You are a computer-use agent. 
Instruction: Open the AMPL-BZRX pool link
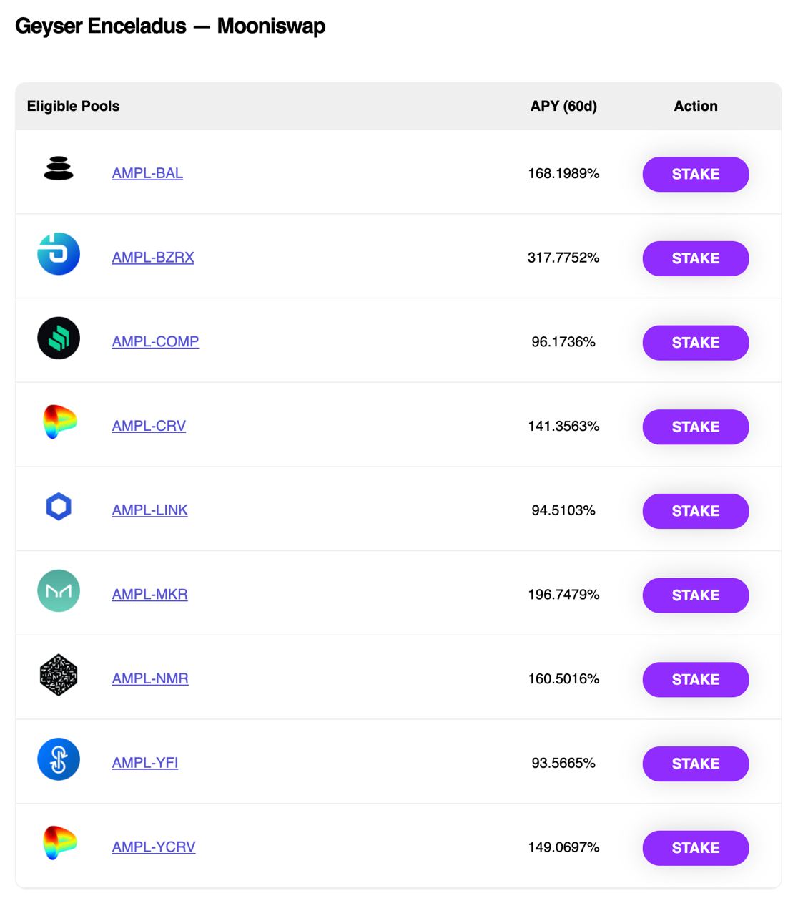click(153, 258)
